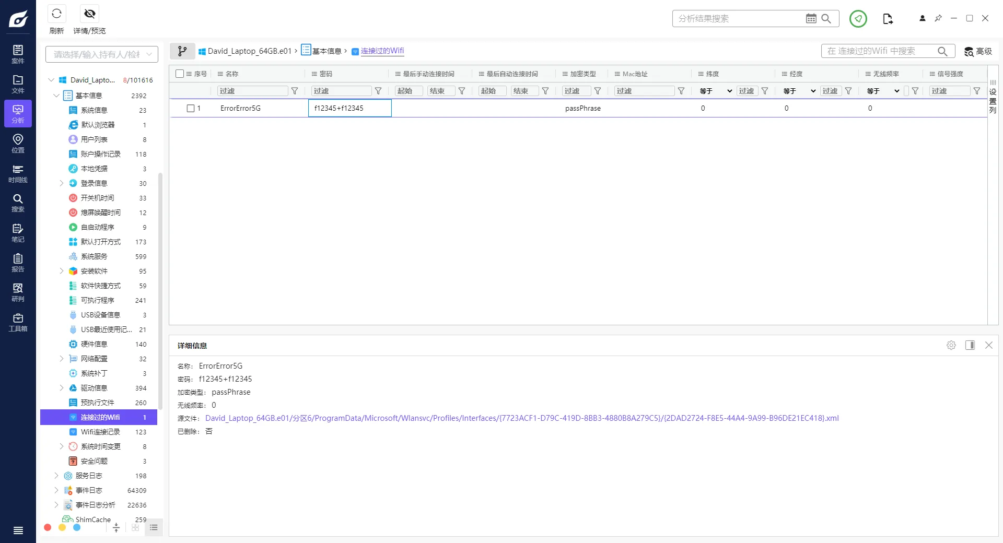Image resolution: width=1003 pixels, height=543 pixels.
Task: Select 系统信息 item in the tree
Action: point(94,110)
